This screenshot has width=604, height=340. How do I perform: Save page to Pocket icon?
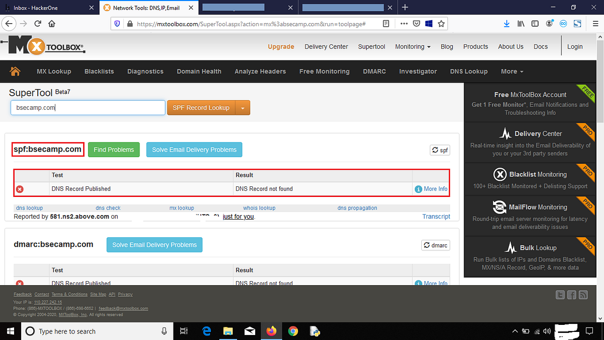click(417, 24)
